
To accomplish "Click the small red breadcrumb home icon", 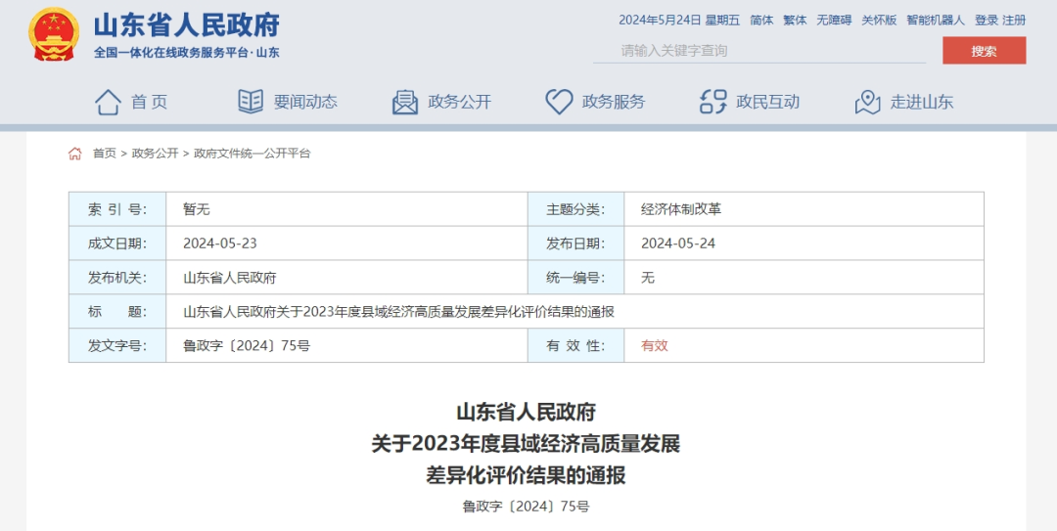I will pos(74,154).
